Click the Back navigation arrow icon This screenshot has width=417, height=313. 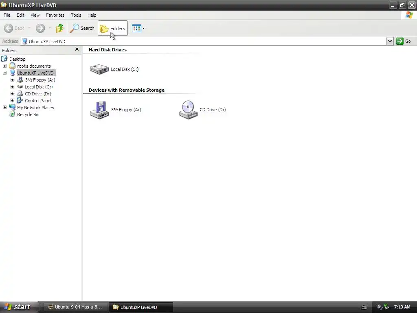[x=9, y=28]
